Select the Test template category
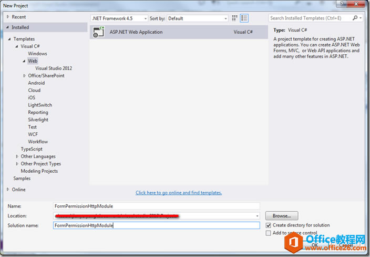Screen dimensions: 370x257 (33, 127)
